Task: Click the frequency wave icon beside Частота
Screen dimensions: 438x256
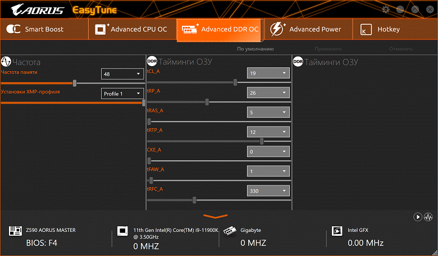Action: [x=6, y=62]
